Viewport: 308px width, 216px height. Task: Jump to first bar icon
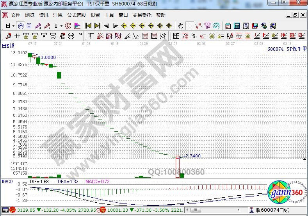point(88,26)
